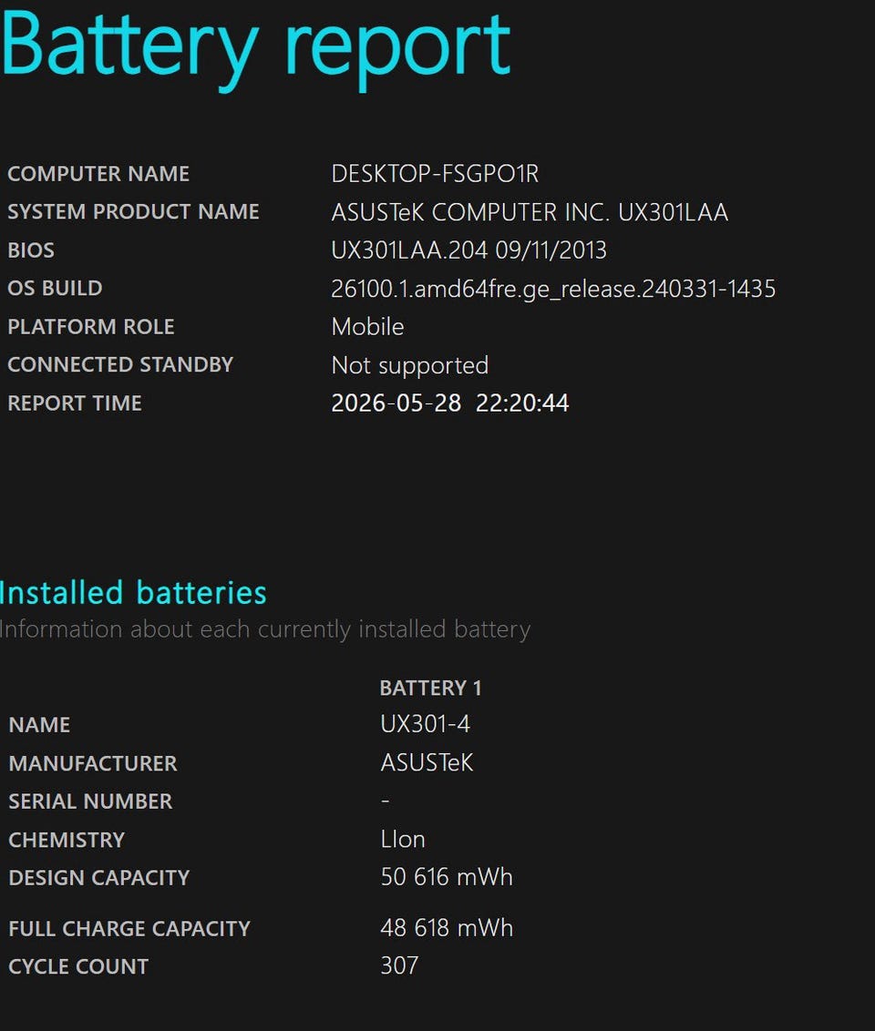Click the MANUFACTURER row label
This screenshot has width=875, height=1031.
coord(93,763)
